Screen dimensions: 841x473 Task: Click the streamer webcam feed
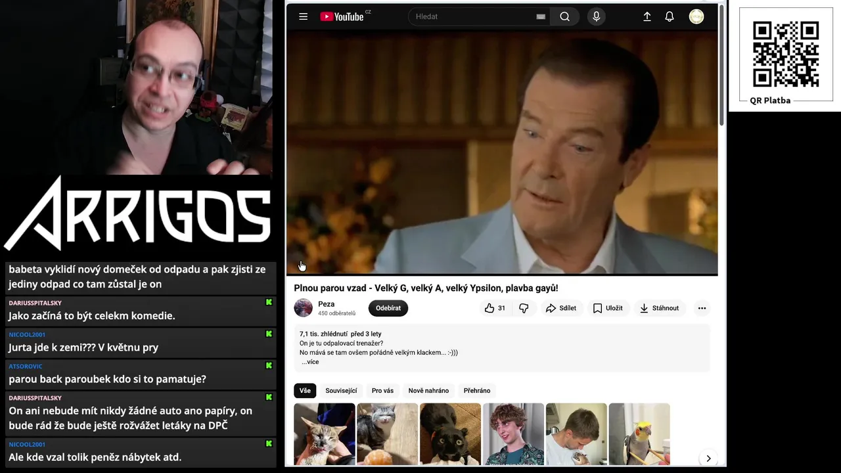tap(136, 87)
